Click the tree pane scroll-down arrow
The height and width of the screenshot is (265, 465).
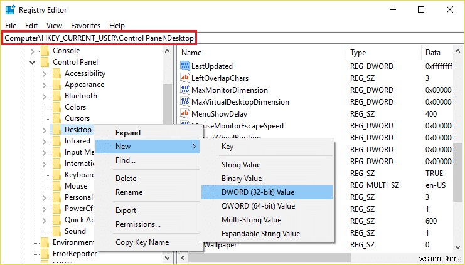pyautogui.click(x=168, y=258)
